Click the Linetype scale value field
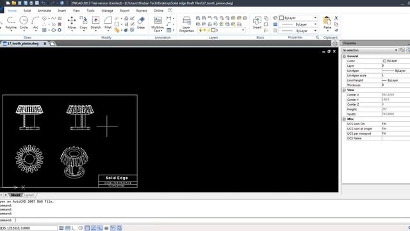The image size is (410, 231). click(x=395, y=76)
